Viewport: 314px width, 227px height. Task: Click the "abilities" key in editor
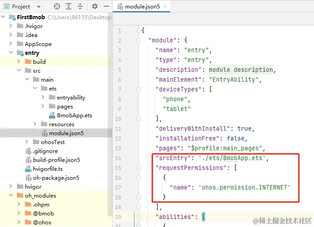(175, 217)
